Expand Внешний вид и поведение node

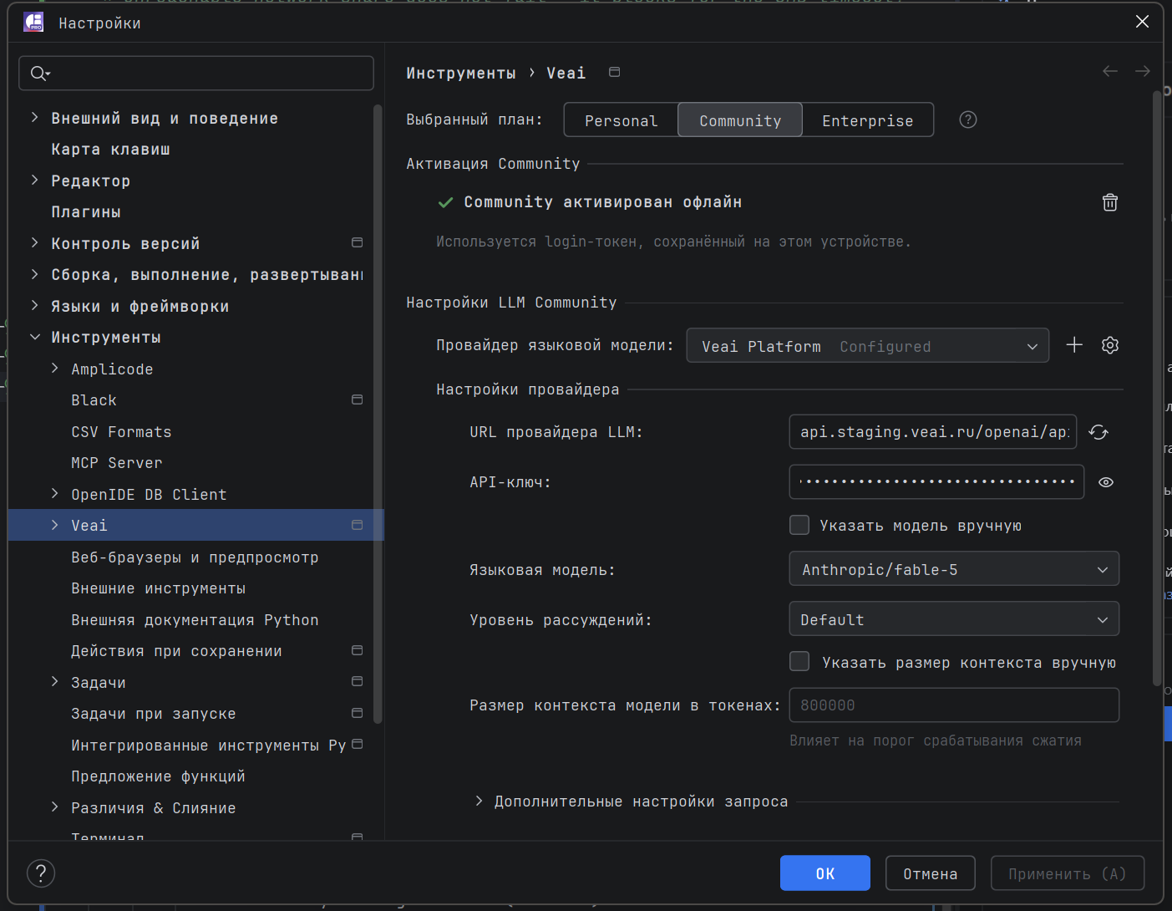point(34,118)
